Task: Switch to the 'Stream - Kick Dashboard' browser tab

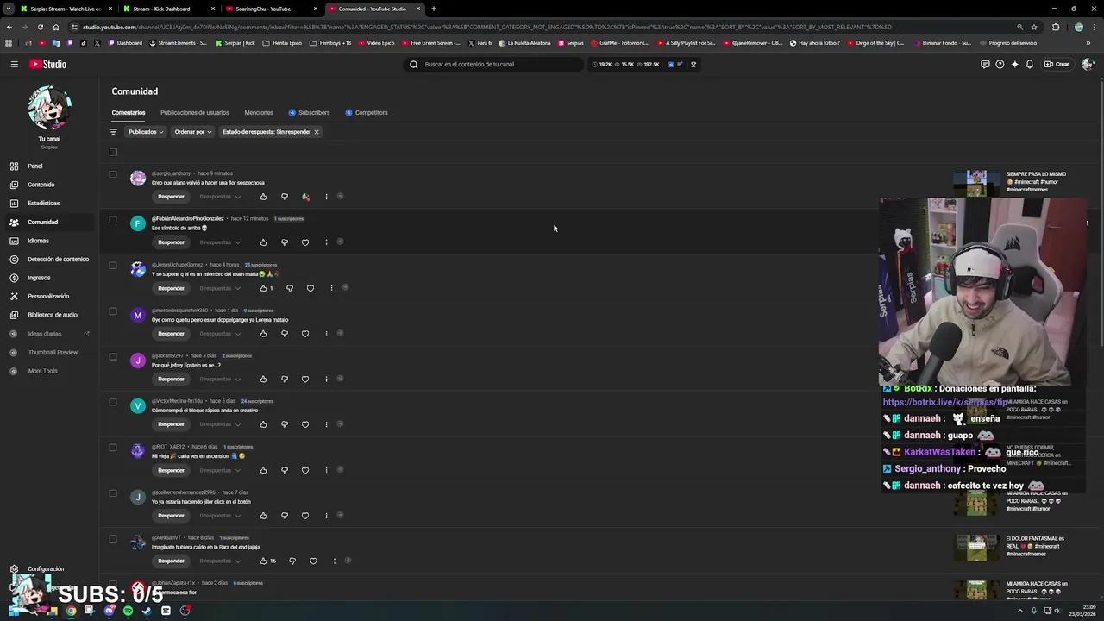Action: click(x=162, y=9)
